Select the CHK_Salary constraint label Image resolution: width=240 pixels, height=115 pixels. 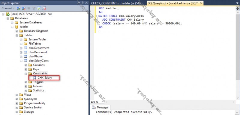pos(45,78)
